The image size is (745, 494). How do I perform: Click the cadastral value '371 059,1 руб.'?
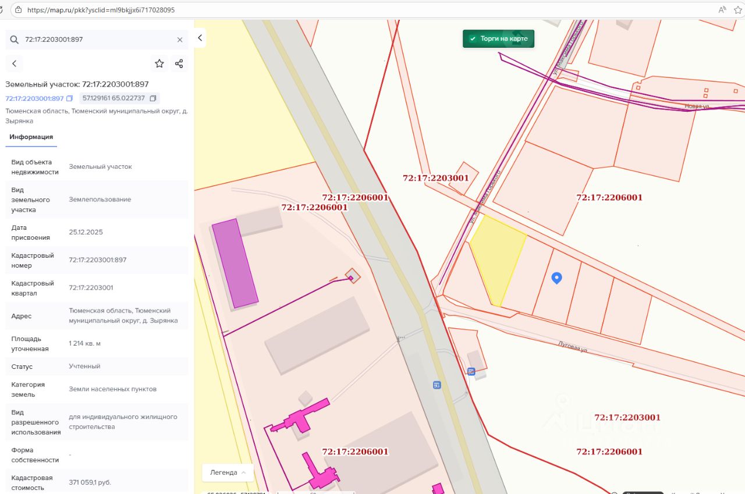90,483
